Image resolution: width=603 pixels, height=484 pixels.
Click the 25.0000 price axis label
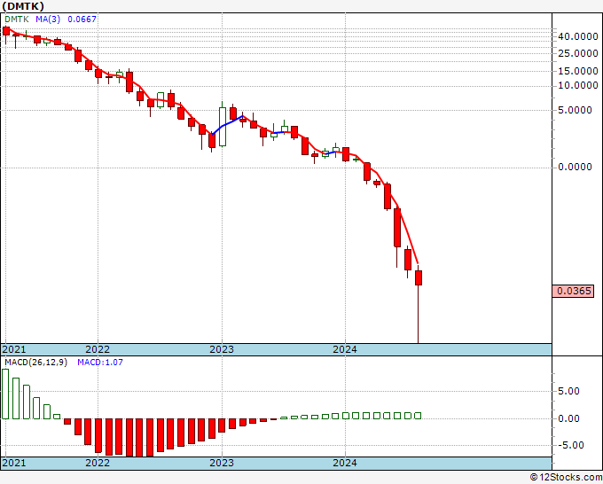[x=578, y=53]
